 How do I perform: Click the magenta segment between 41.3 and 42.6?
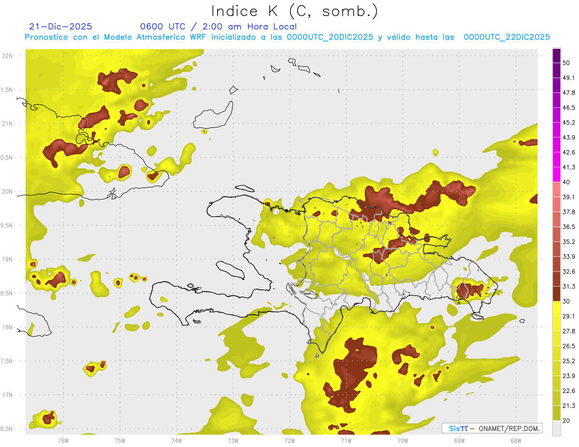click(557, 160)
